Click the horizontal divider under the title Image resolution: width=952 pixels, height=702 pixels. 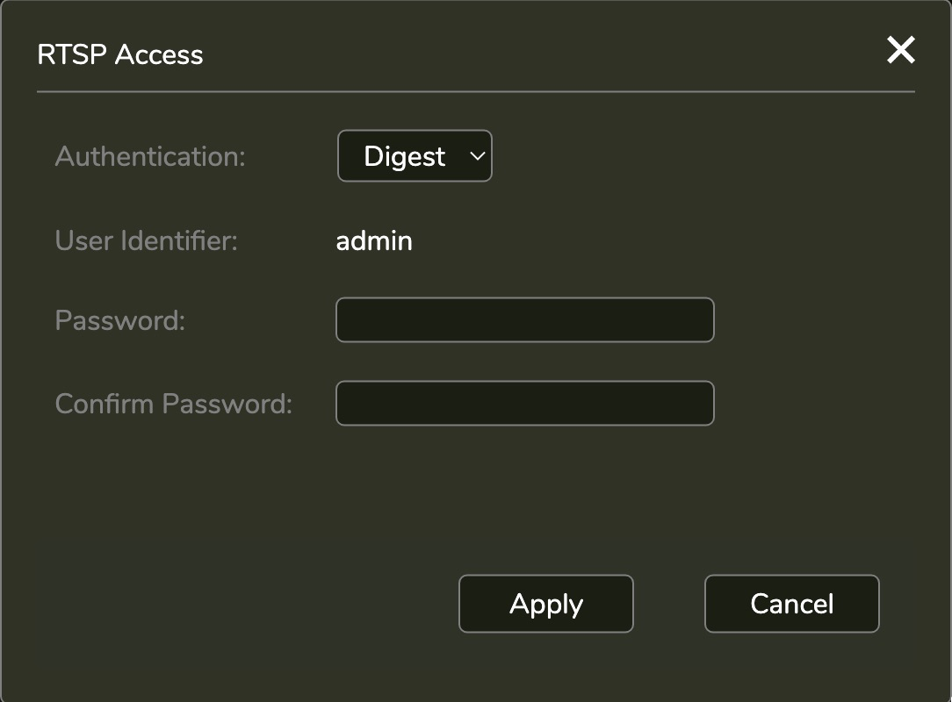coord(475,91)
